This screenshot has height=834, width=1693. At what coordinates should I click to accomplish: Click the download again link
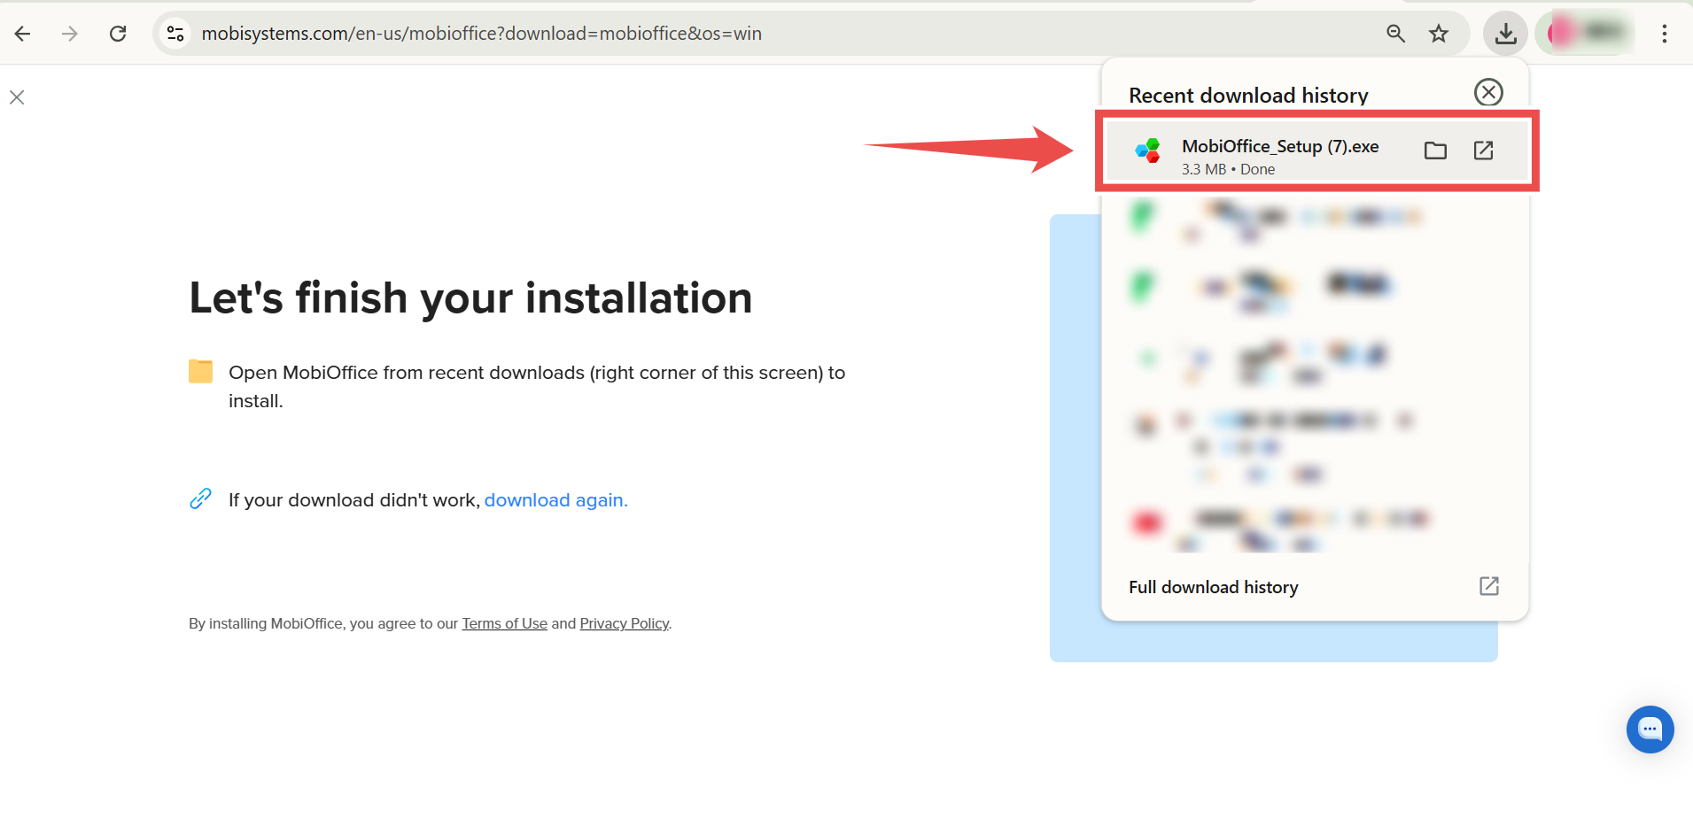[555, 500]
